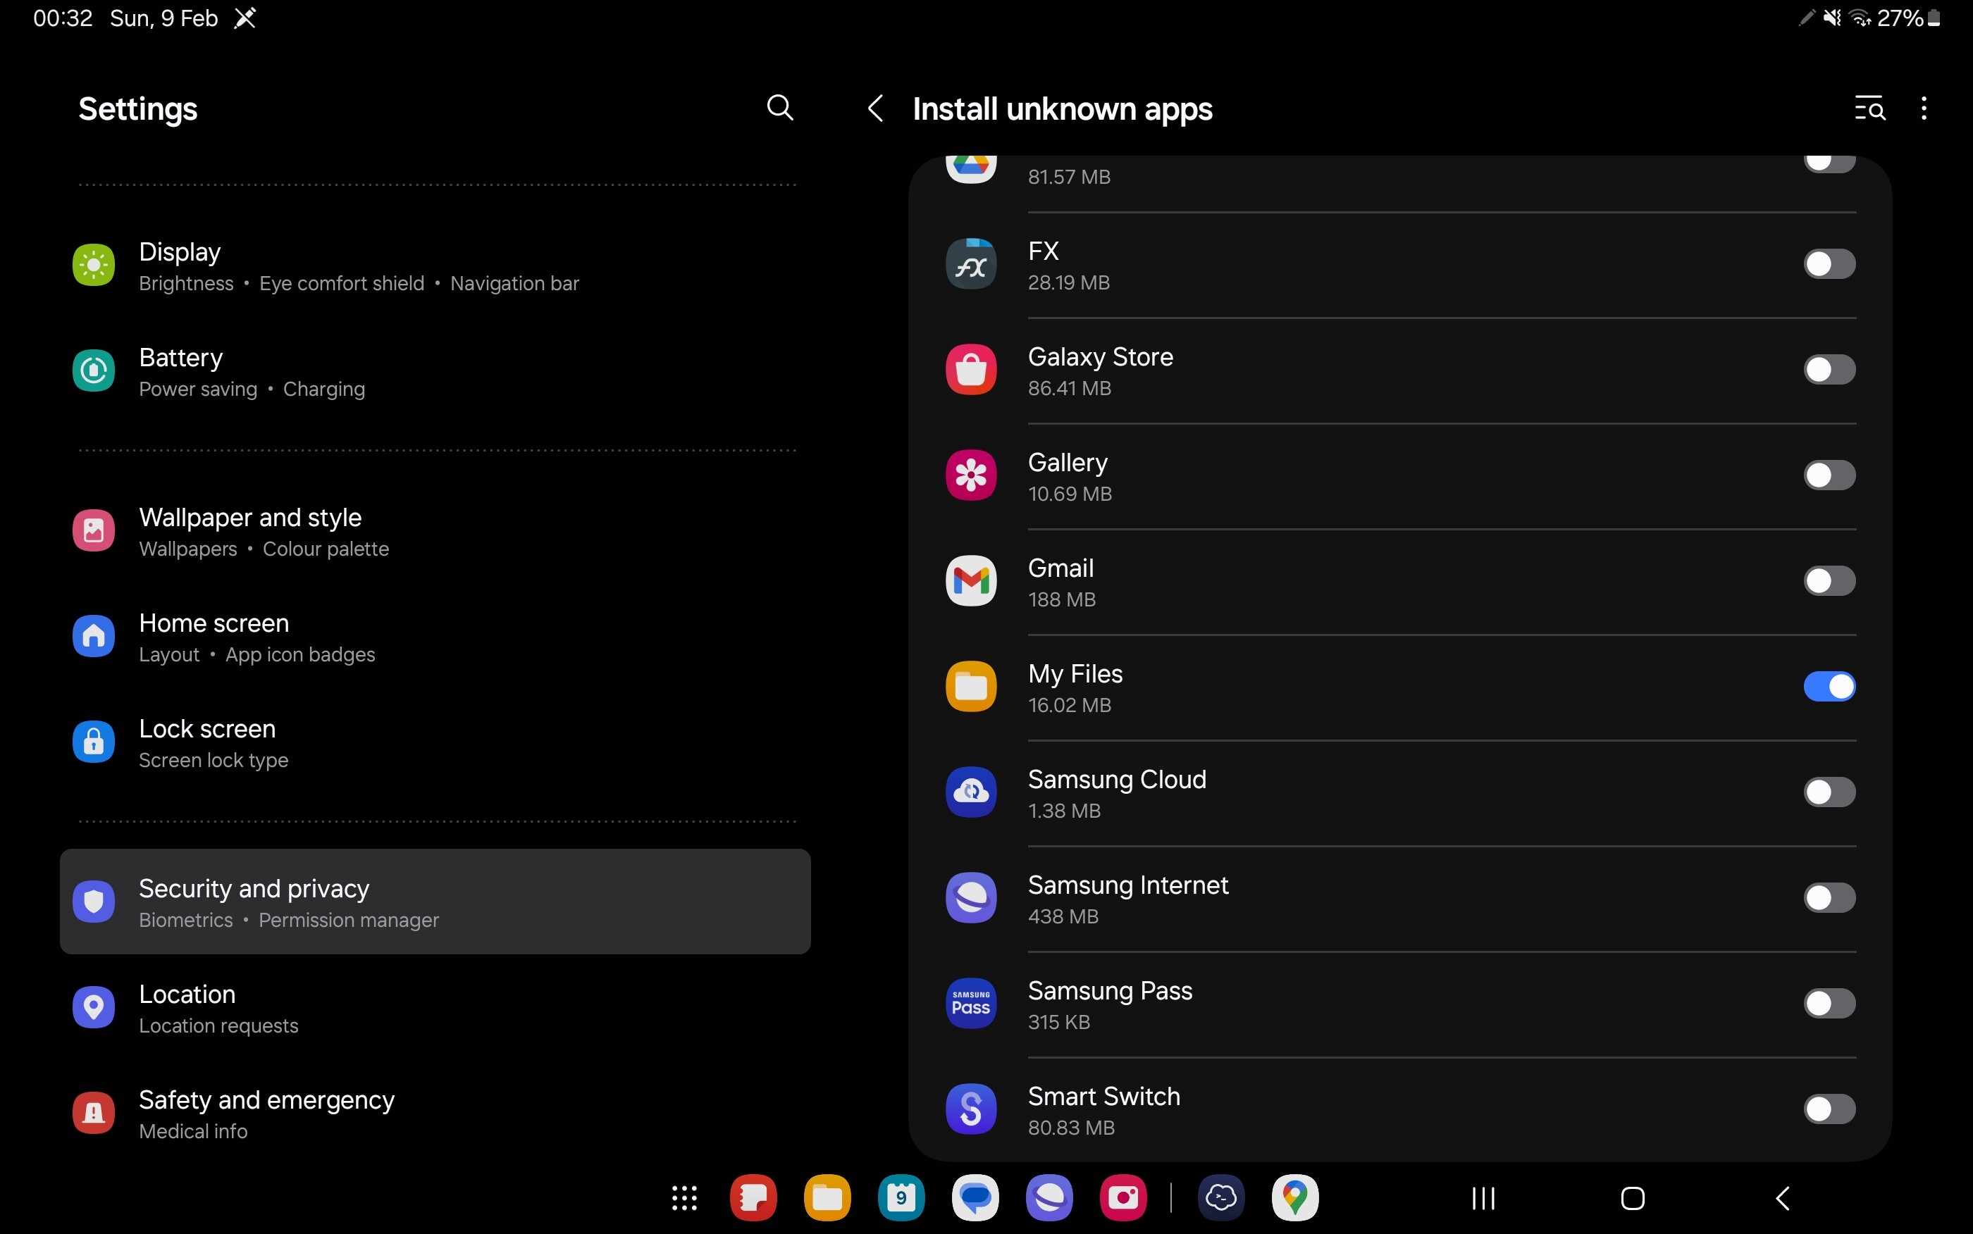
Task: Turn on the Galaxy Store toggle
Action: point(1829,370)
